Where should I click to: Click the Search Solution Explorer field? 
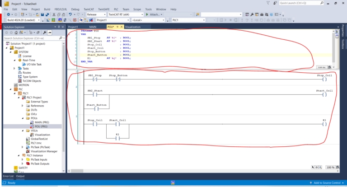coord(33,38)
